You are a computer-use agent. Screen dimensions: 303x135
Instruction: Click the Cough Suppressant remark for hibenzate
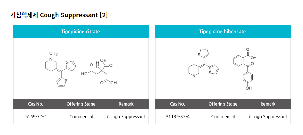pos(268,117)
